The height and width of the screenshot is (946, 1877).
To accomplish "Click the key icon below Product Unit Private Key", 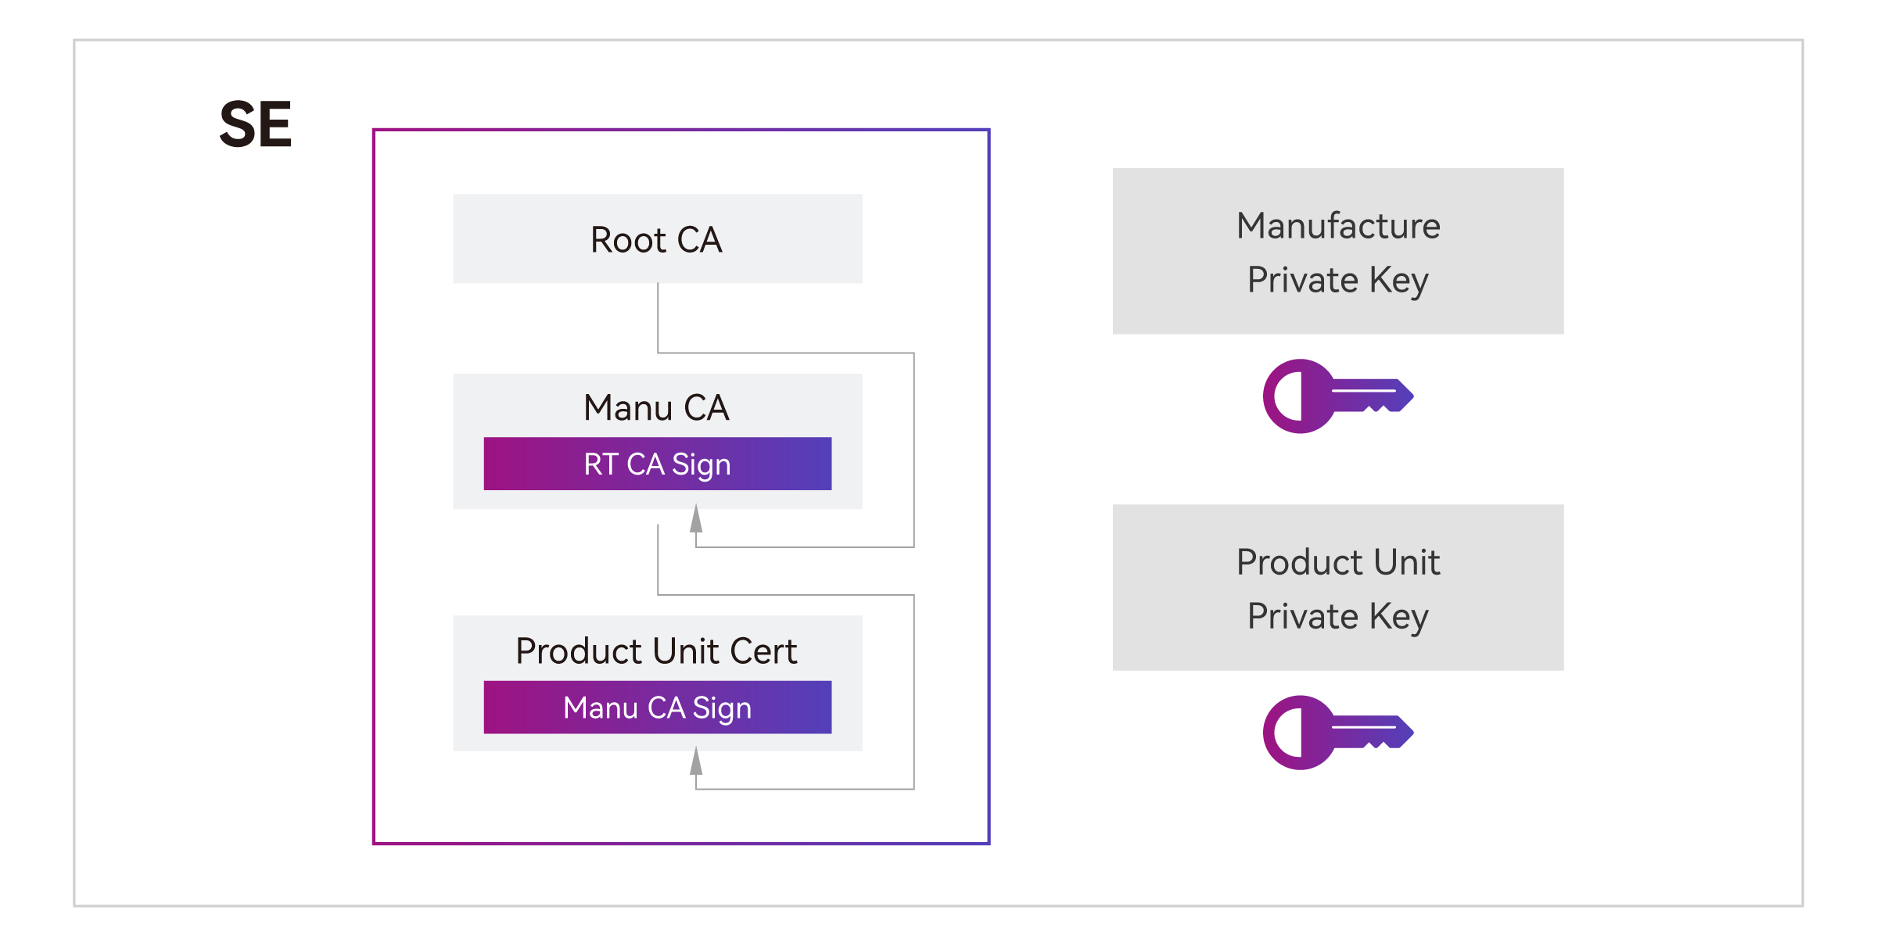I will (1338, 733).
